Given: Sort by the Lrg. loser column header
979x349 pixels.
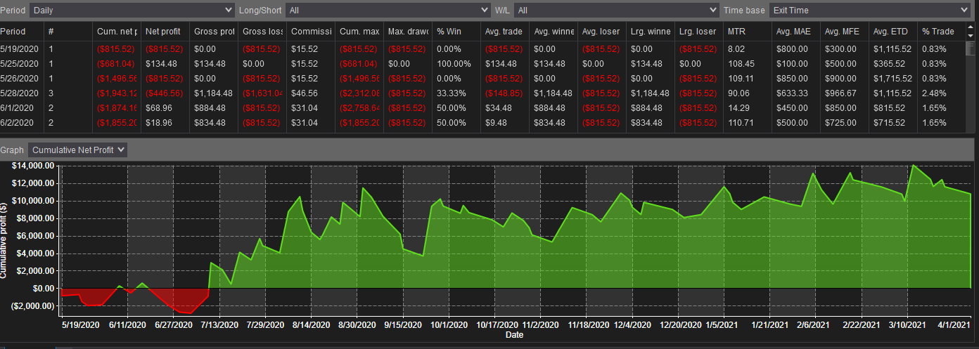Looking at the screenshot, I should pyautogui.click(x=699, y=32).
